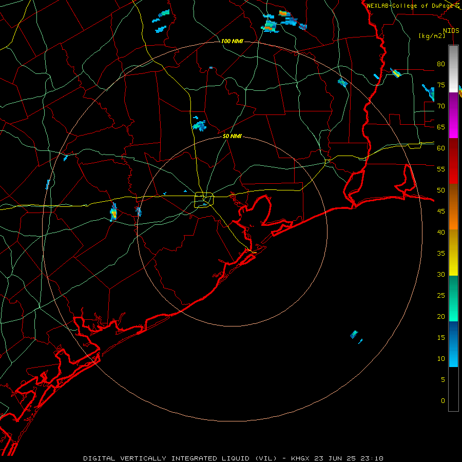Click the red segment of color bar
Viewport: 462px width, 462px height.
click(x=453, y=161)
